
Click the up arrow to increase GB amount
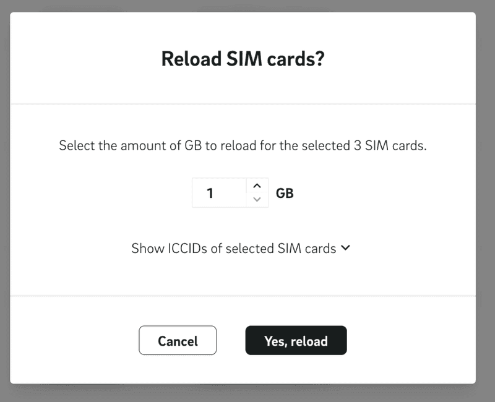click(x=257, y=186)
